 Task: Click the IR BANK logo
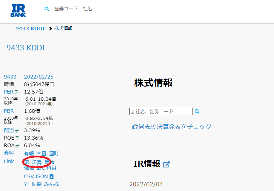tap(18, 10)
